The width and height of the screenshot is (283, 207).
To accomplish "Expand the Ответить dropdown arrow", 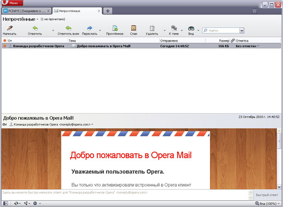I will tap(53, 30).
